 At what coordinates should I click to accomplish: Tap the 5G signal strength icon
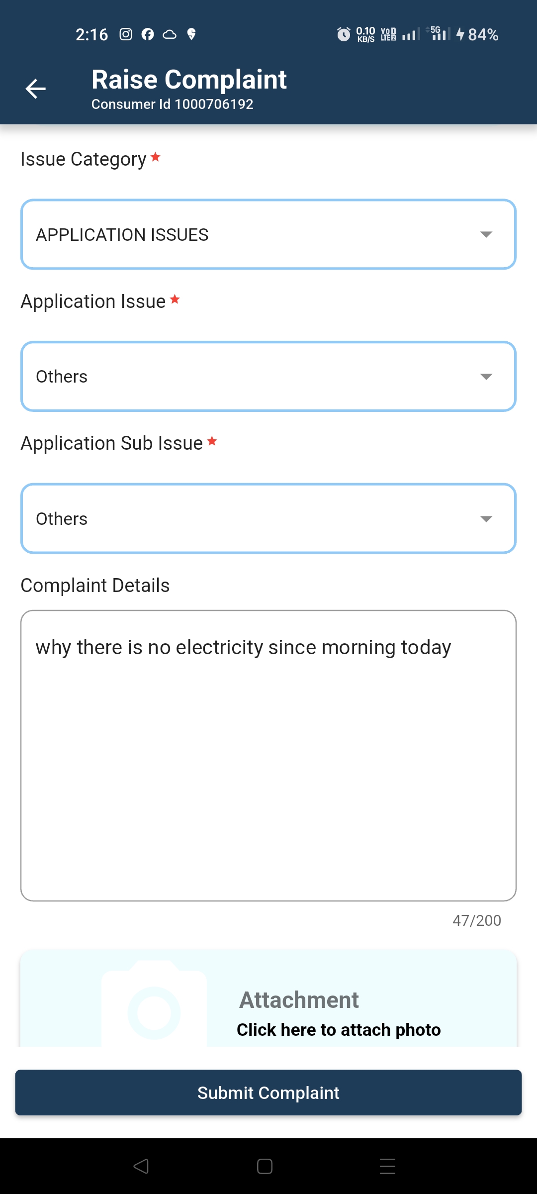[439, 34]
